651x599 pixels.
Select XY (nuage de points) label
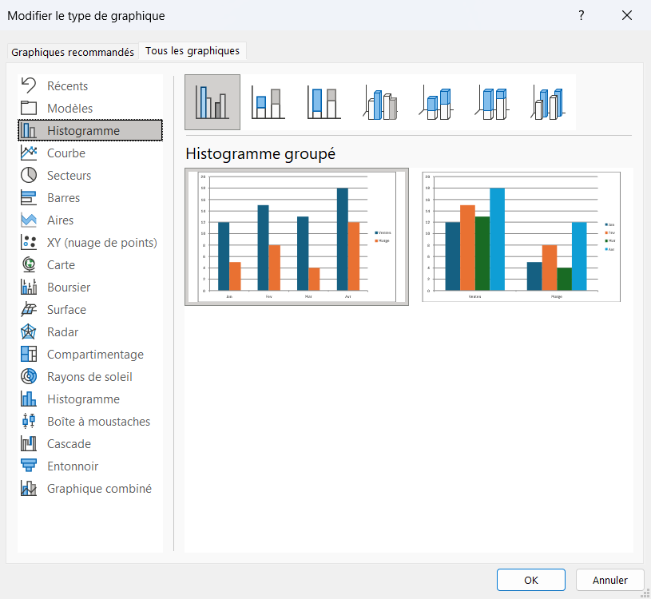pos(102,243)
